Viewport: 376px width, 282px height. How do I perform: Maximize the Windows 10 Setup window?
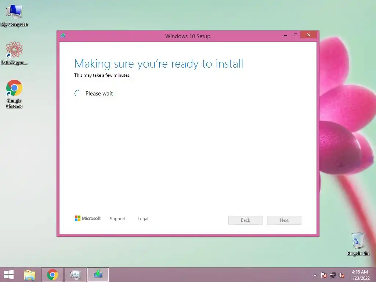pyautogui.click(x=296, y=35)
